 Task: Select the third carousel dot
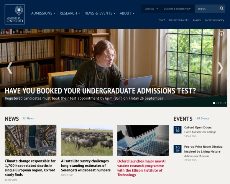point(221,103)
